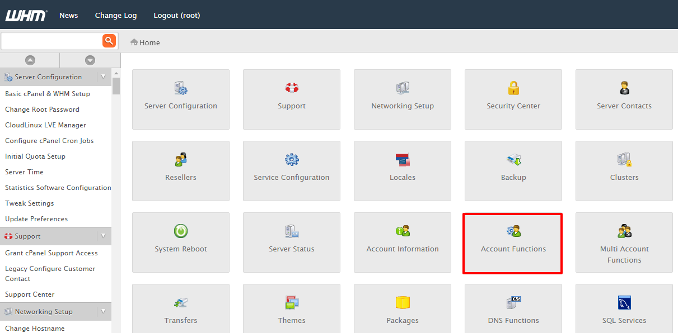Select the Server Configuration sidebar header
The image size is (678, 333).
(49, 77)
